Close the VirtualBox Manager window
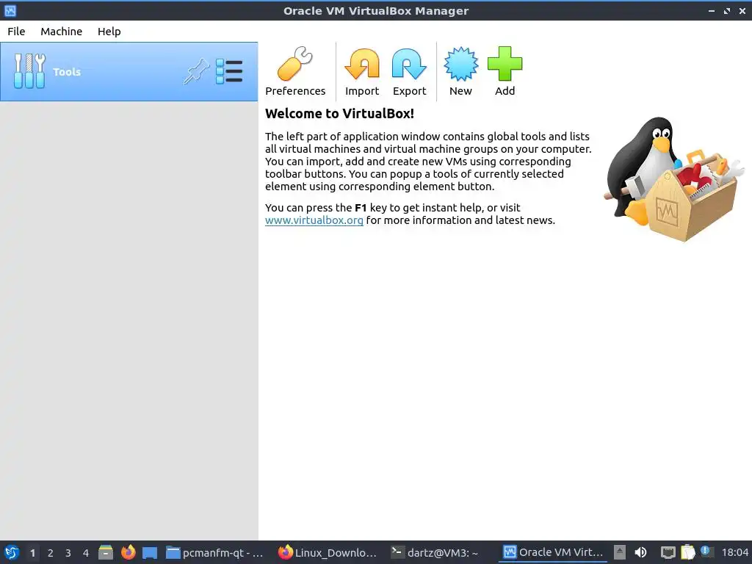The image size is (752, 564). tap(742, 10)
